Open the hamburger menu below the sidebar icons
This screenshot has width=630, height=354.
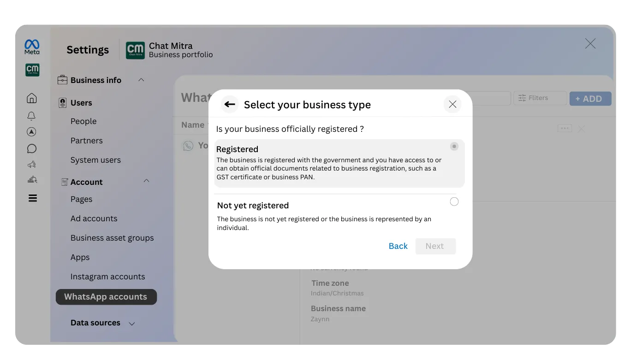coord(32,198)
